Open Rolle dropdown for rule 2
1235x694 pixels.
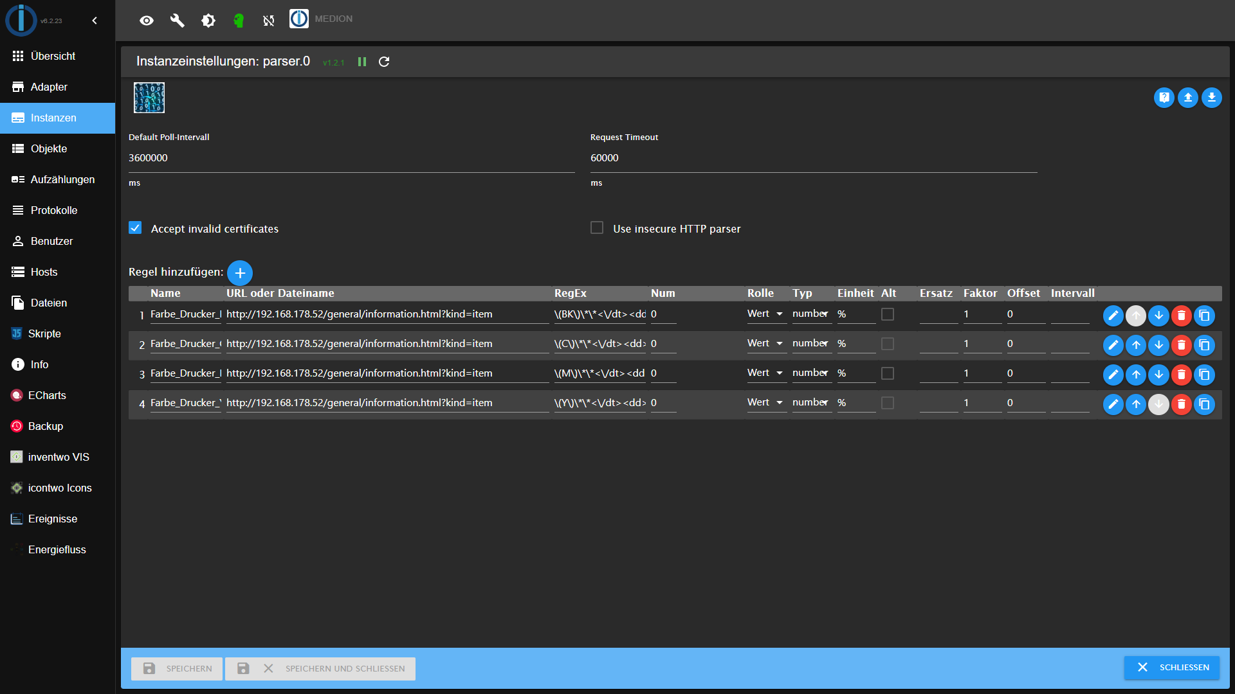(x=767, y=344)
